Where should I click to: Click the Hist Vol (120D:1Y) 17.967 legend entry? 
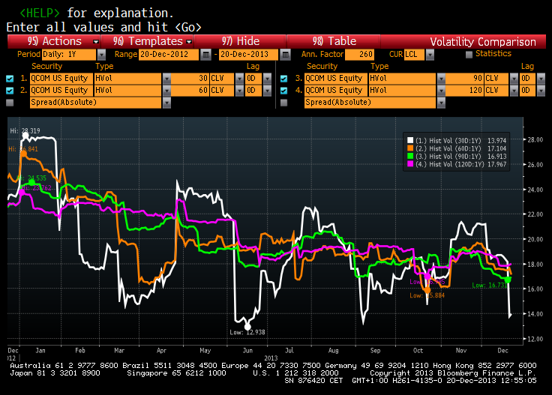(457, 164)
